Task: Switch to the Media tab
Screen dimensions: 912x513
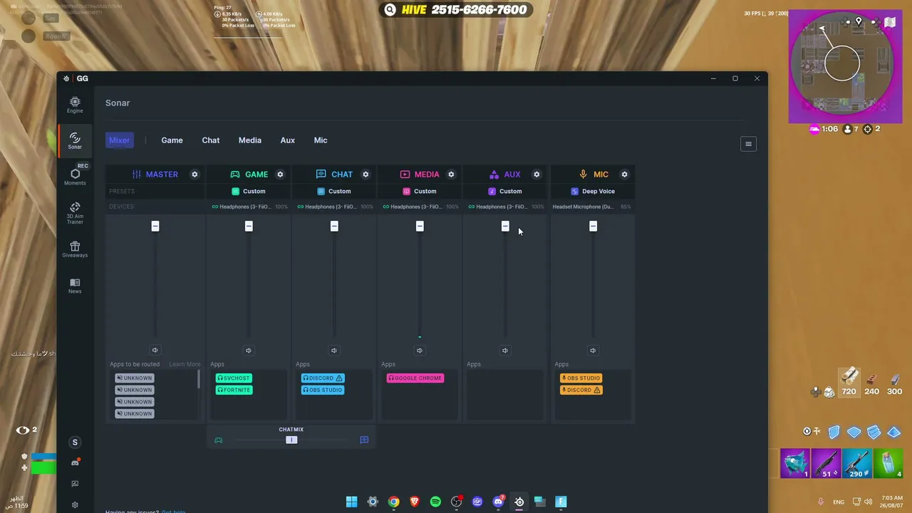Action: pyautogui.click(x=250, y=140)
